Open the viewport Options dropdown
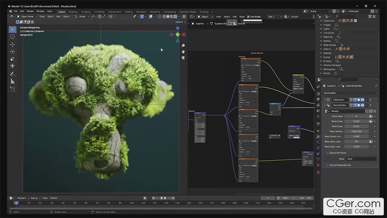The height and width of the screenshot is (218, 387). (180, 22)
